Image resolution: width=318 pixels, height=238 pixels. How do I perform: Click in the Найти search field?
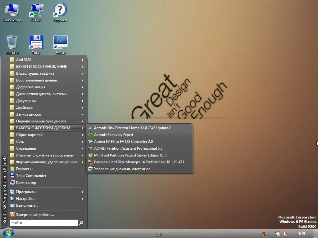point(44,223)
